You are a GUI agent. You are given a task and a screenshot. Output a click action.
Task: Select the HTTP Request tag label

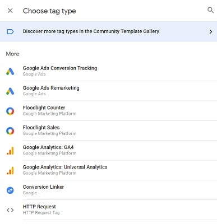[x=39, y=207]
